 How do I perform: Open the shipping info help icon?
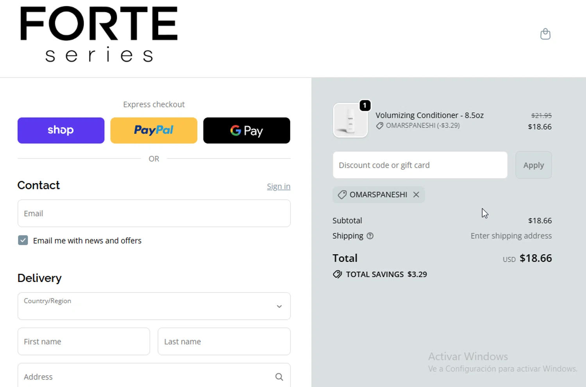coord(370,236)
